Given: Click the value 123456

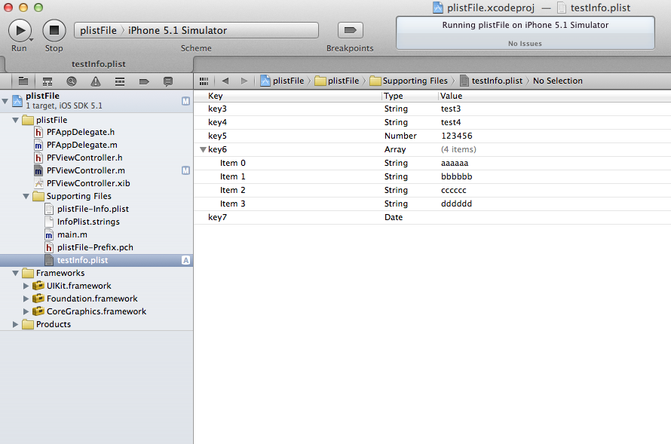Looking at the screenshot, I should [457, 136].
